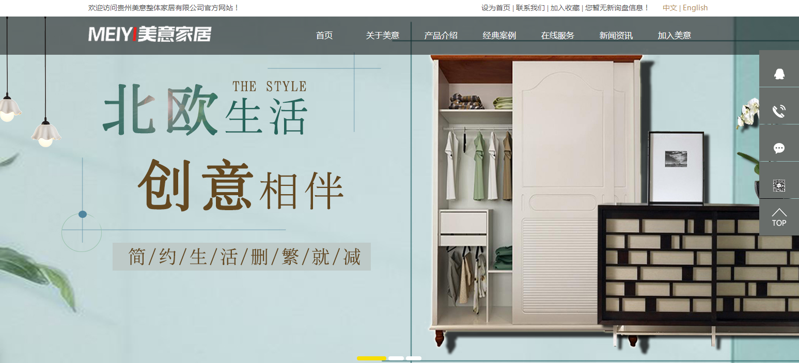The image size is (799, 363).
Task: Open 产品介绍 navigation item
Action: [441, 36]
